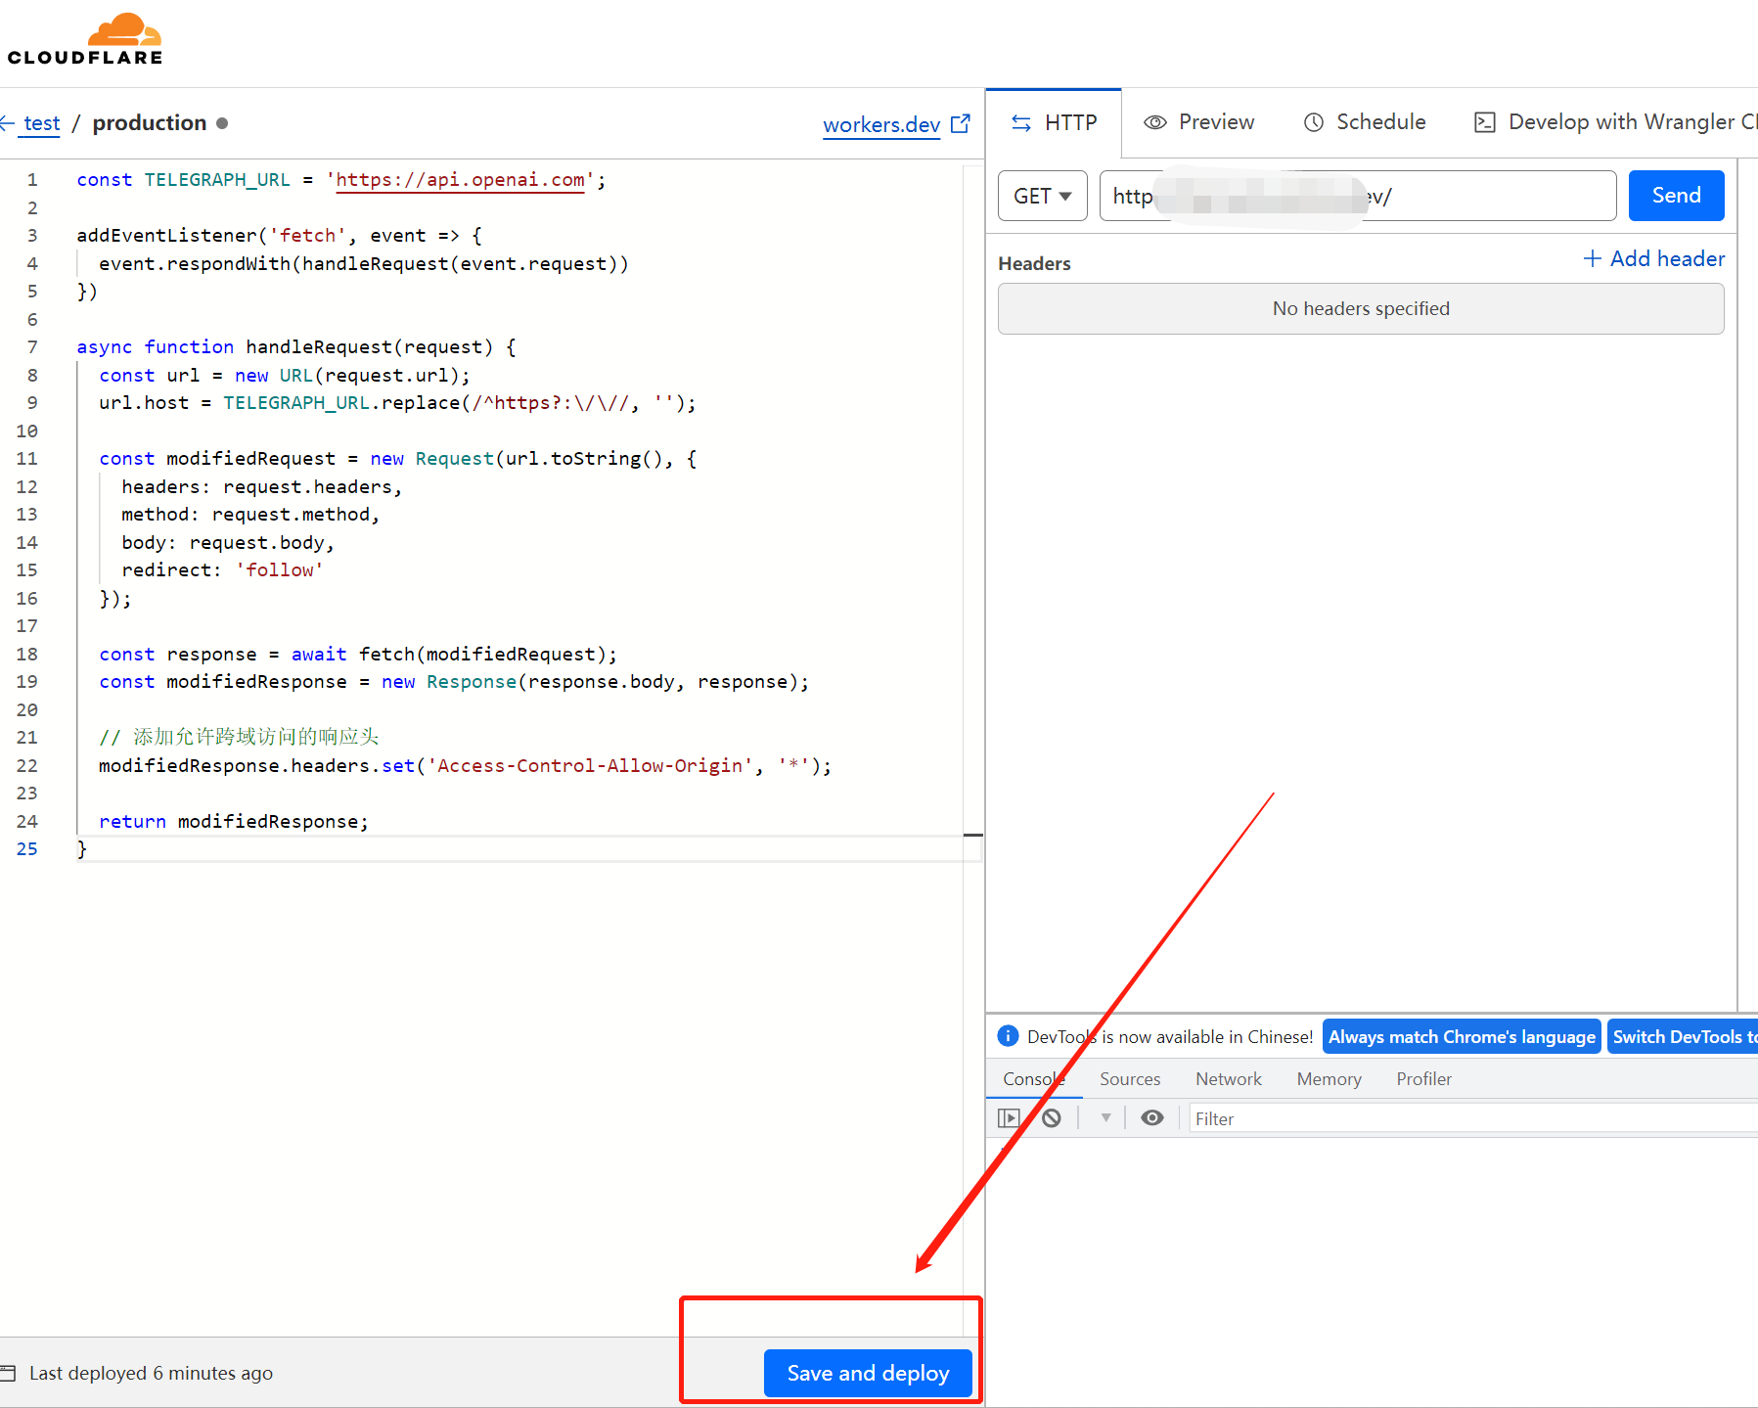This screenshot has width=1758, height=1408.
Task: Select the Sources DevTools tab
Action: pyautogui.click(x=1130, y=1078)
